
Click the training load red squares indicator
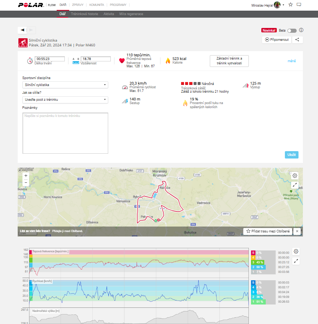click(191, 83)
